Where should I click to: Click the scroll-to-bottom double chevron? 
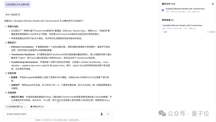pos(58,102)
